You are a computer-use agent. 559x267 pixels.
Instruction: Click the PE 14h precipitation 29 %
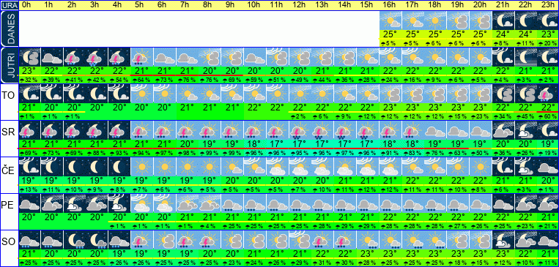[x=345, y=227]
